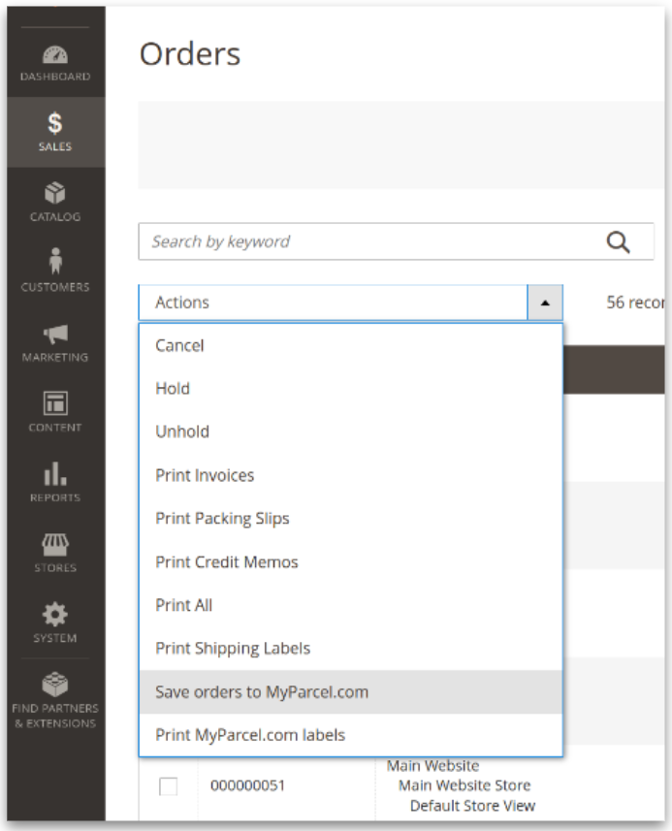Open System gear icon

click(55, 614)
